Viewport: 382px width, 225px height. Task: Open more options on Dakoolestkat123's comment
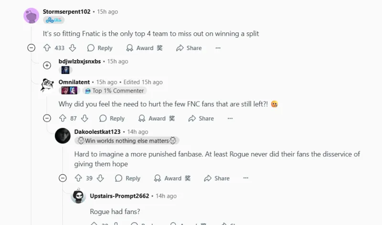(246, 178)
